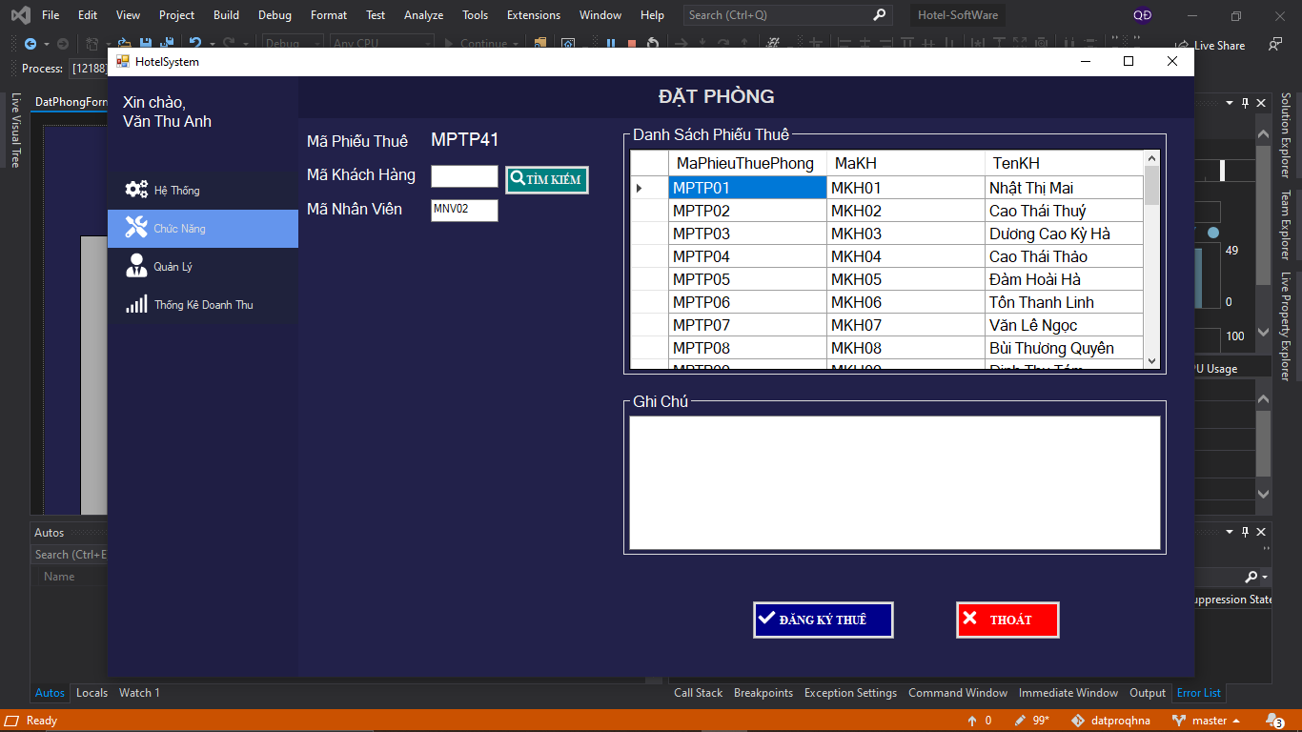Select the MPTP03 row in the list
Screen dimensions: 1302x732
pos(746,234)
